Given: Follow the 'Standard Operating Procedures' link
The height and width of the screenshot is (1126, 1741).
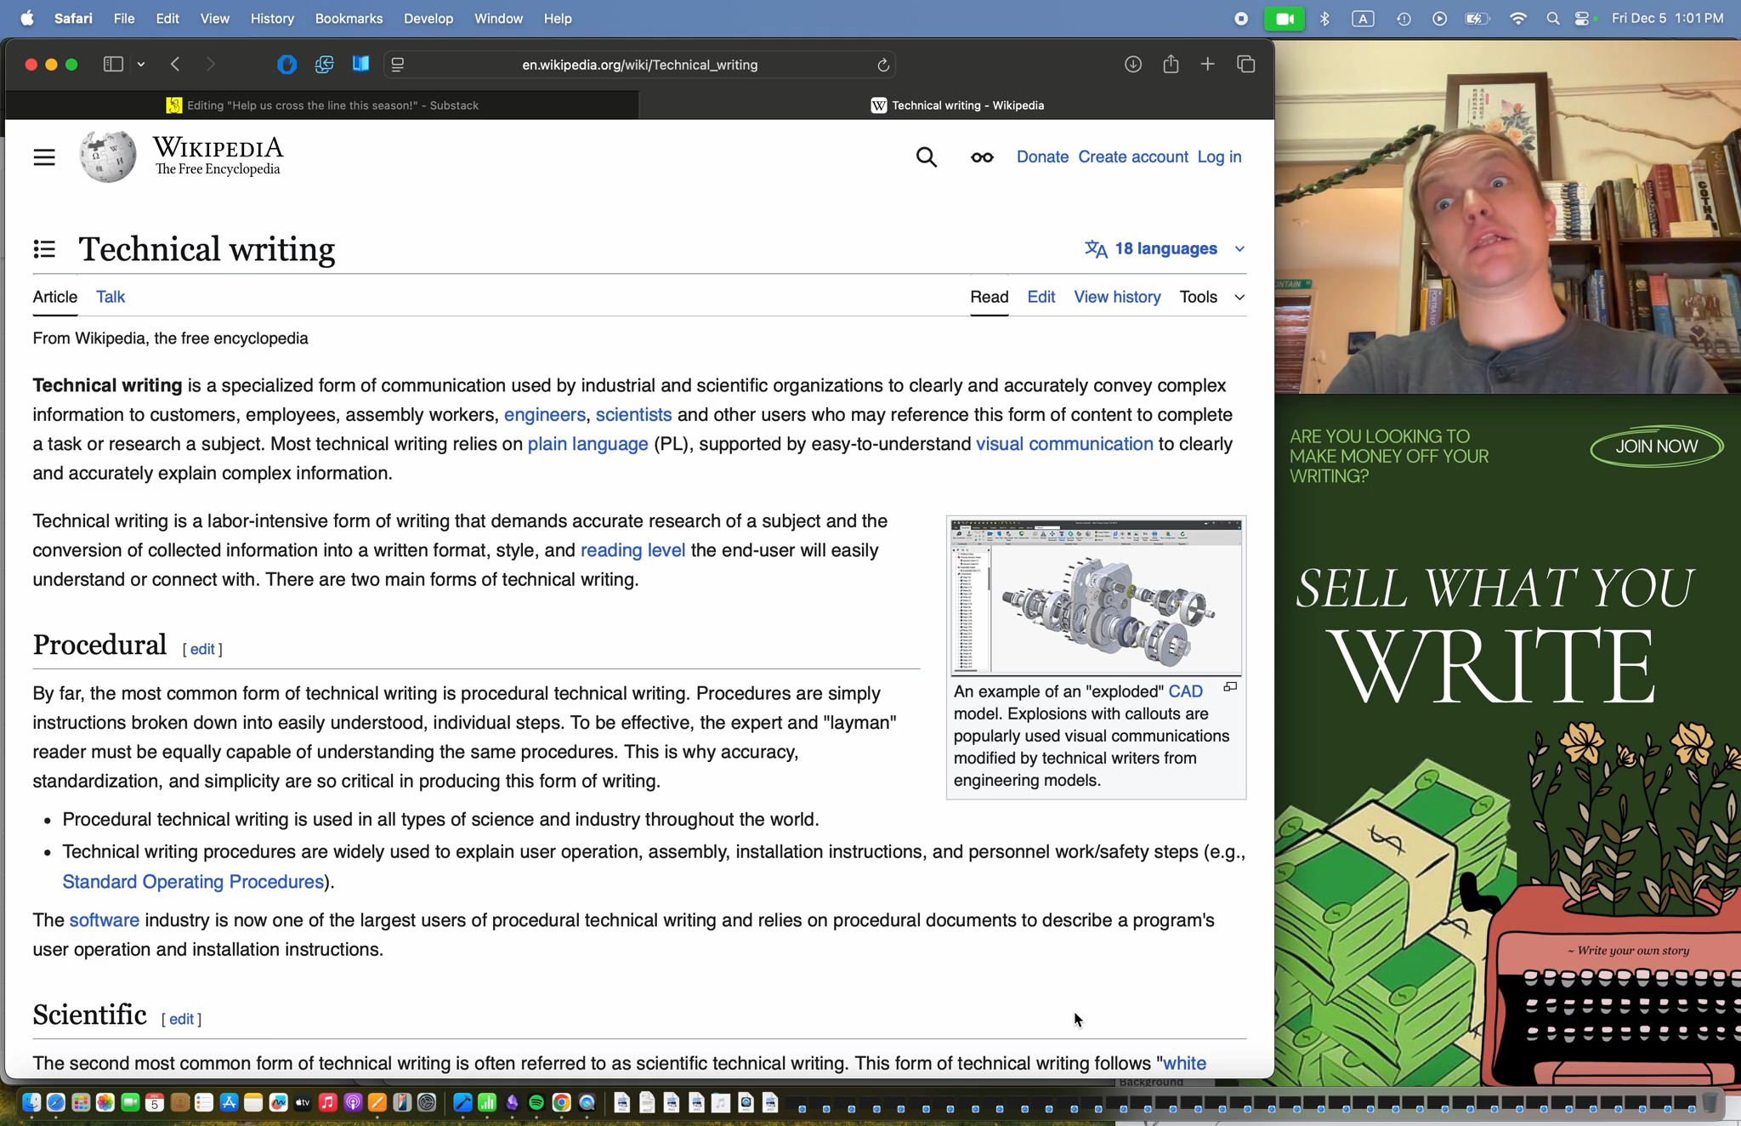Looking at the screenshot, I should [193, 882].
